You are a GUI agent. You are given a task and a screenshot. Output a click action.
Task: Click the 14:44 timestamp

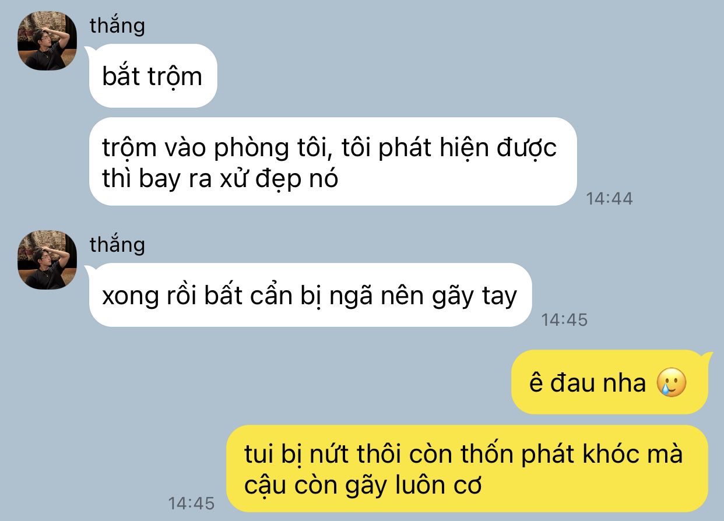click(609, 199)
